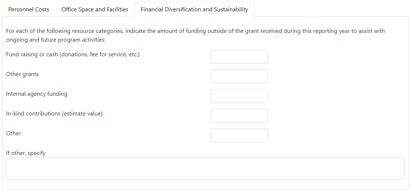The image size is (412, 193).
Task: Click the input box beside the Other label
Action: pyautogui.click(x=239, y=136)
